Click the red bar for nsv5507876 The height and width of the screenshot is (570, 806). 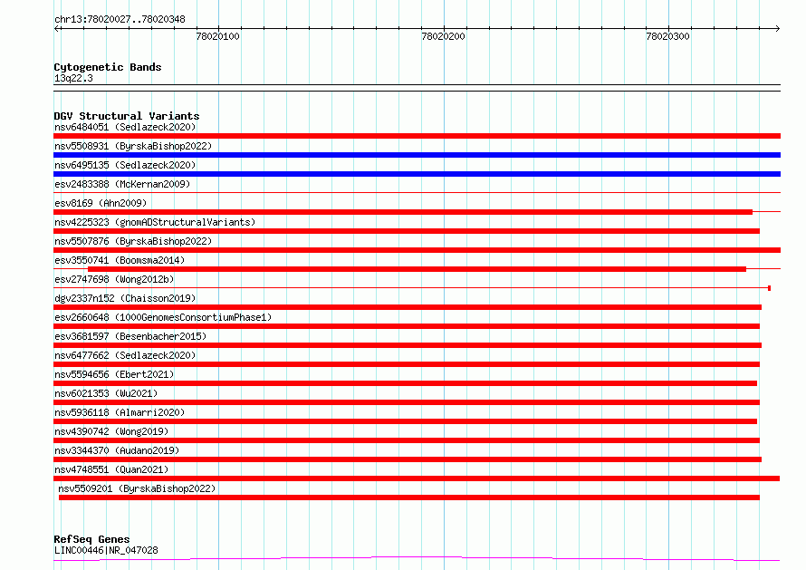pyautogui.click(x=417, y=250)
